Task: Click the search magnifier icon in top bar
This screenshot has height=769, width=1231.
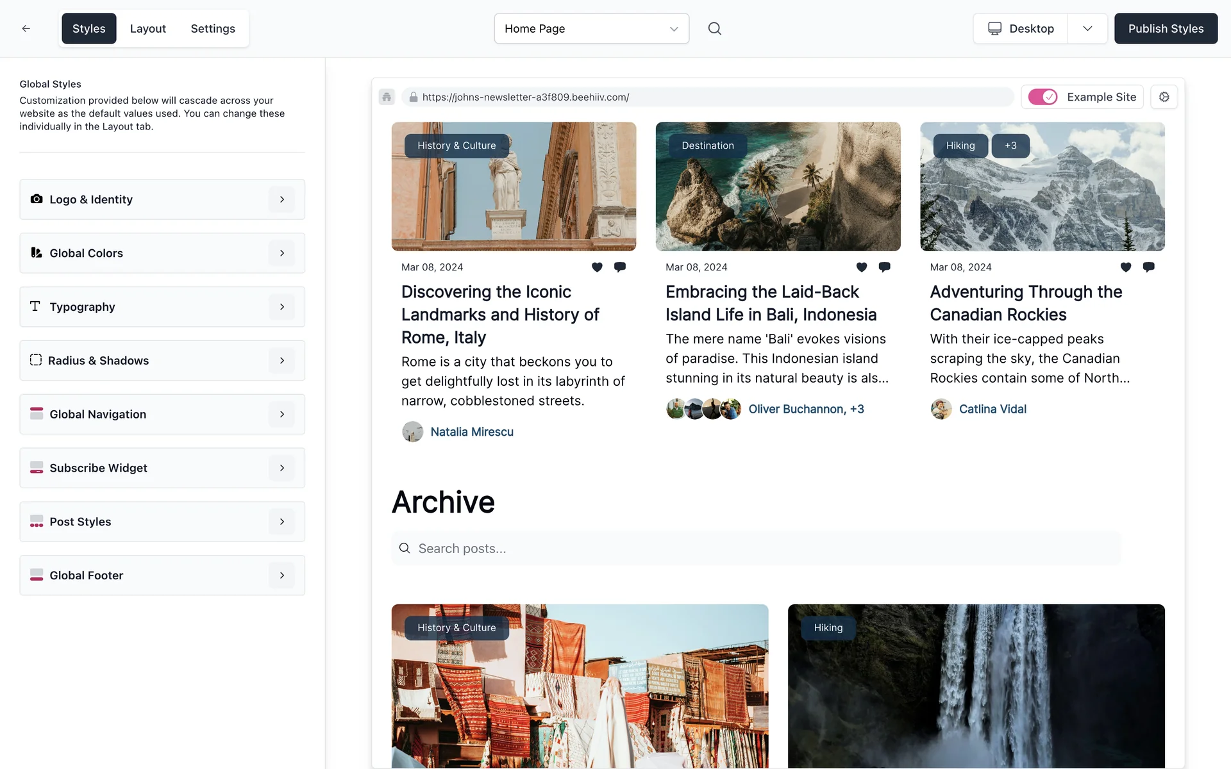Action: (714, 28)
